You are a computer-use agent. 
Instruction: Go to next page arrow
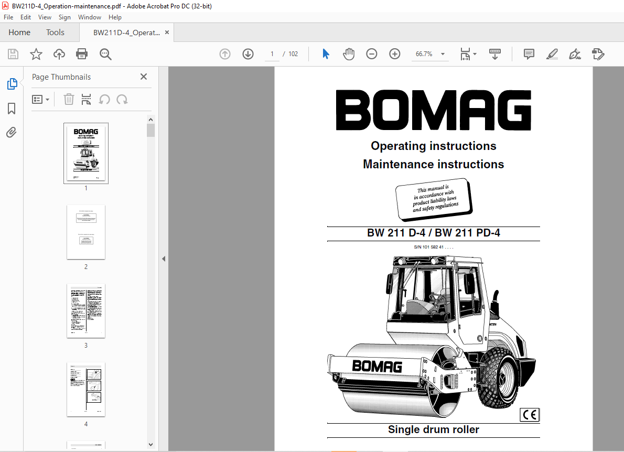click(x=248, y=53)
